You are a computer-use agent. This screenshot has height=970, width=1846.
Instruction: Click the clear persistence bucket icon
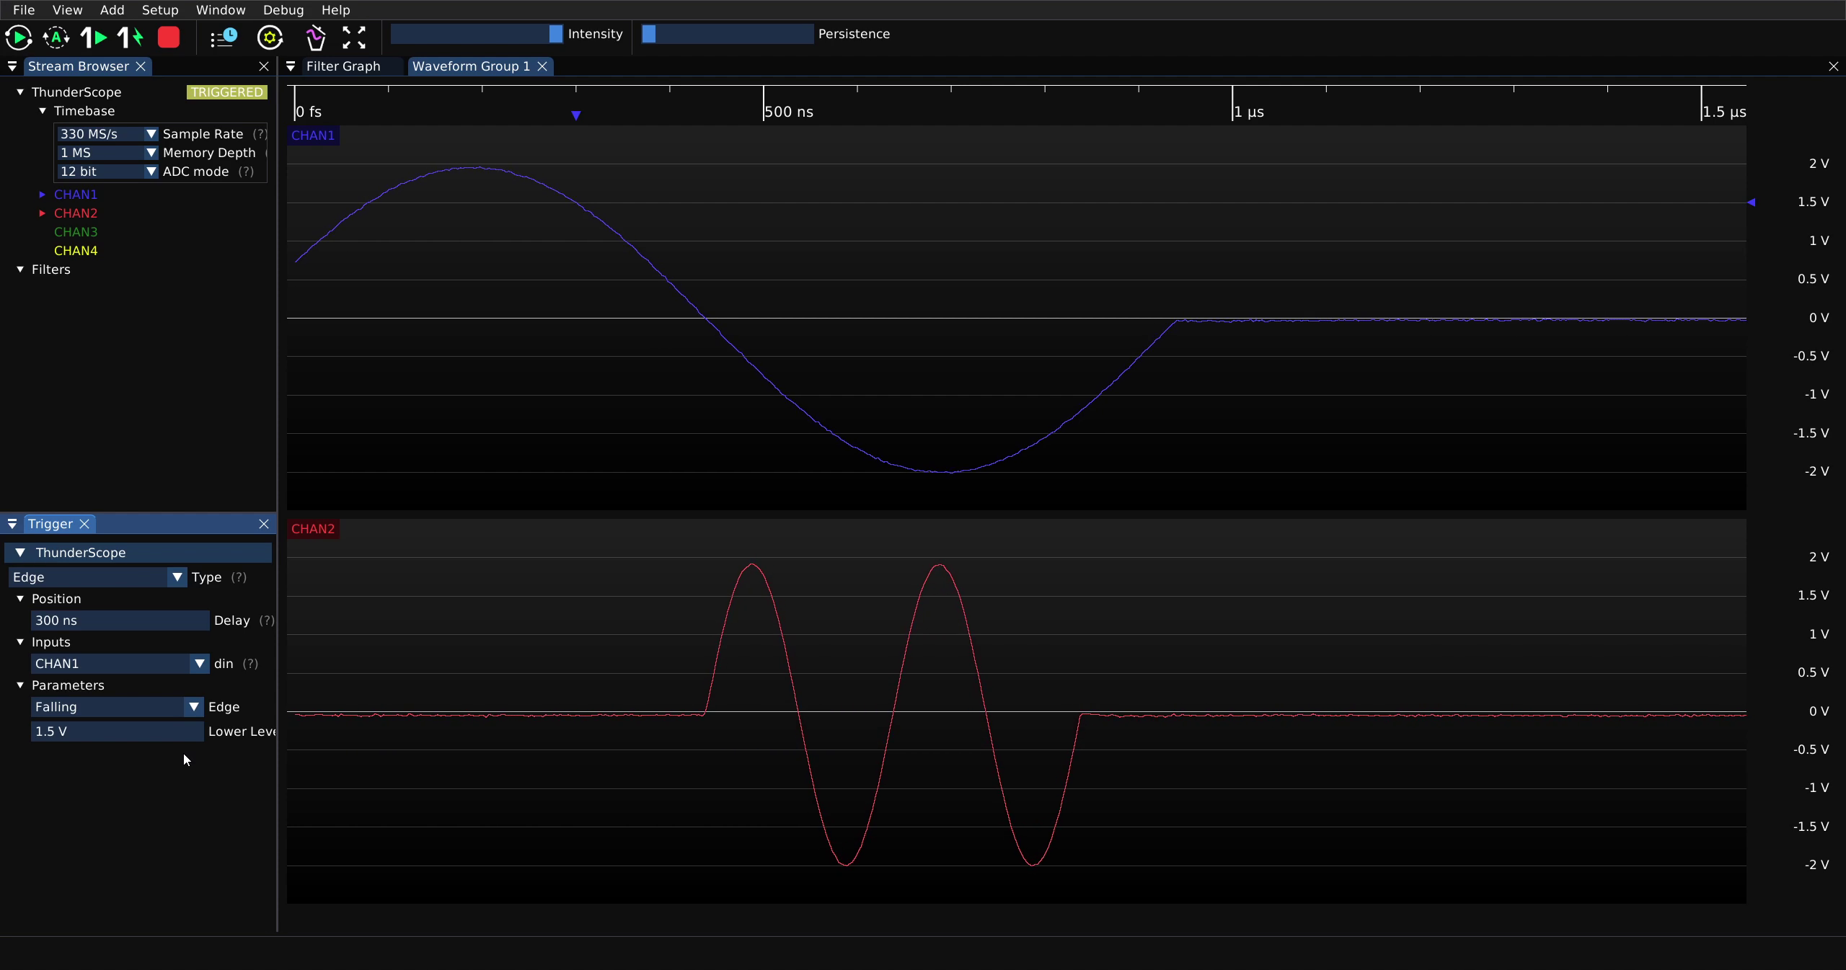point(316,37)
